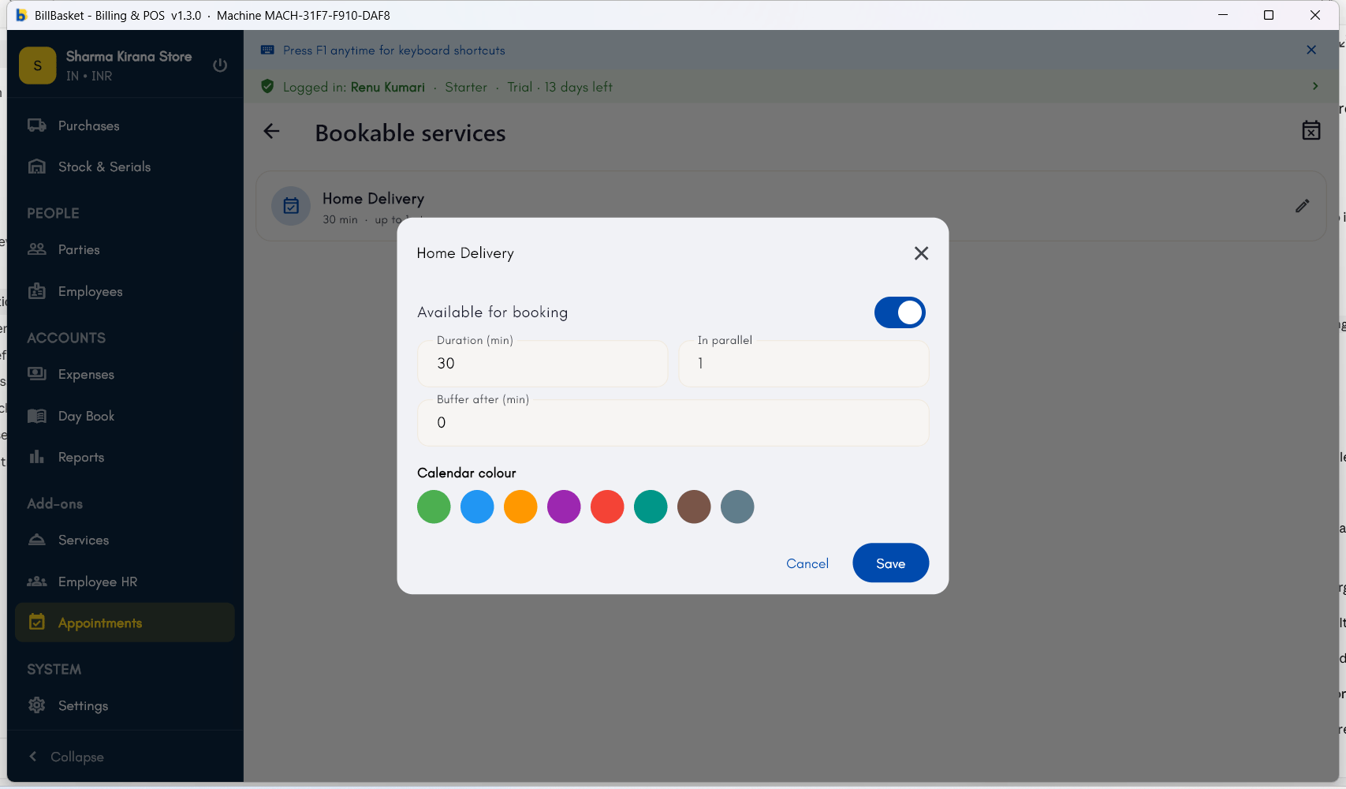Click the Home Delivery service calendar icon

pyautogui.click(x=291, y=206)
